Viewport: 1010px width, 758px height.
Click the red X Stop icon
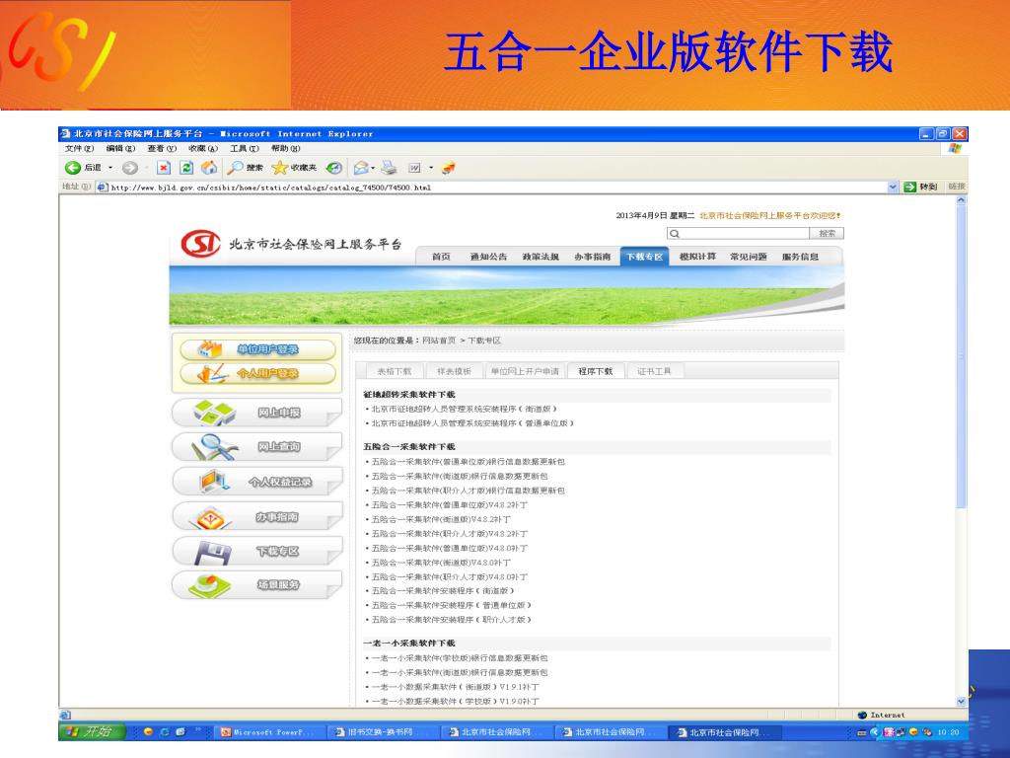click(164, 168)
